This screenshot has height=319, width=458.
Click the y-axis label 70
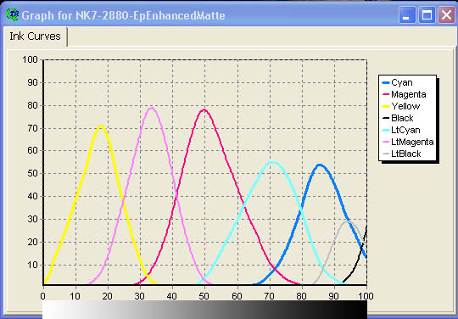33,129
